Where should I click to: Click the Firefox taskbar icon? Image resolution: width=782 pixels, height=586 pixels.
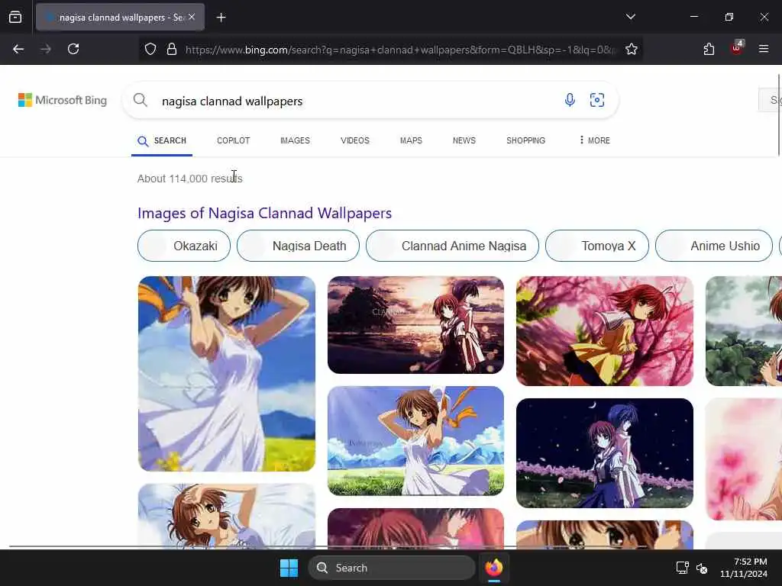pos(494,568)
